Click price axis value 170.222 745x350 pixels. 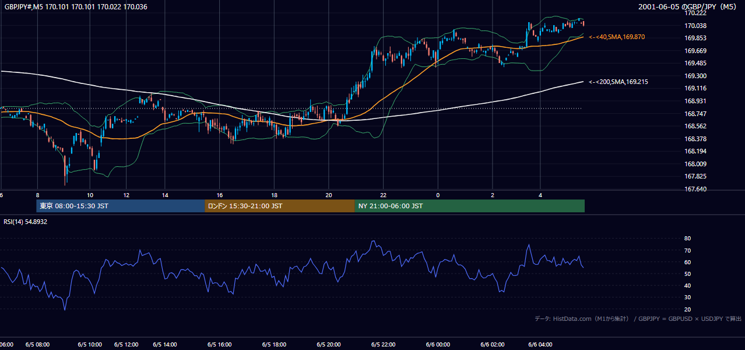tap(695, 13)
